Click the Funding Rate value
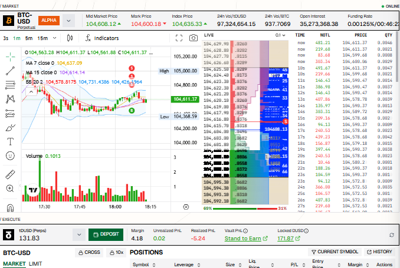400x268 pixels. coord(373,24)
